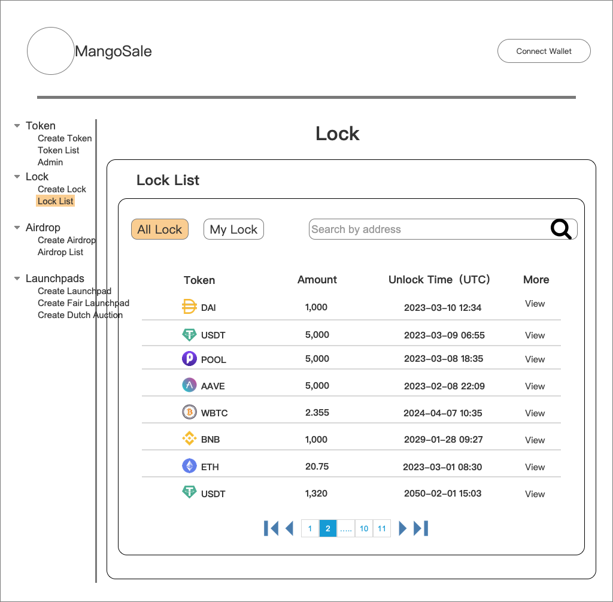Click the magnifying glass search icon
Viewport: 613px width, 602px height.
click(x=561, y=229)
